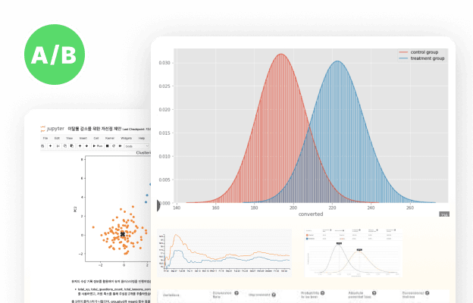Viewport: 473px width, 303px height.
Task: Open the Kernel menu in Jupyter
Action: 110,138
